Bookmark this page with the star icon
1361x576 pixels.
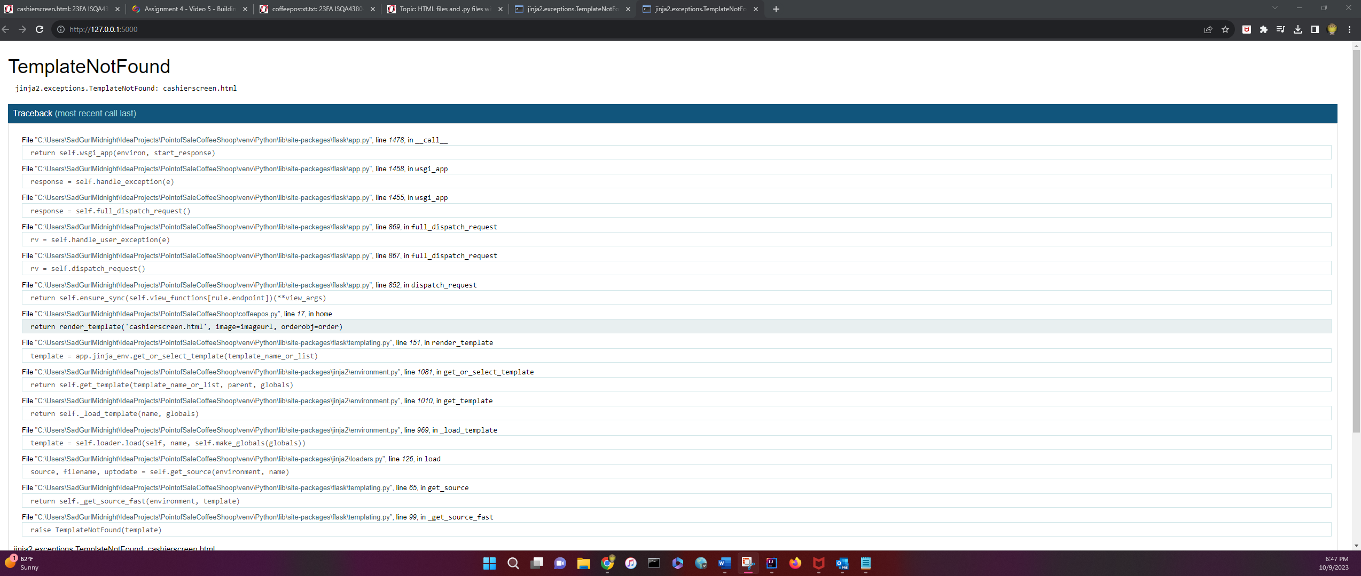(x=1225, y=29)
